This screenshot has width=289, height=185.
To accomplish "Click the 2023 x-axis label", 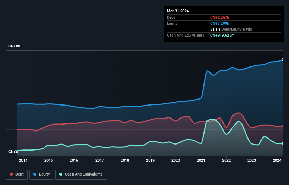I will pyautogui.click(x=252, y=160).
